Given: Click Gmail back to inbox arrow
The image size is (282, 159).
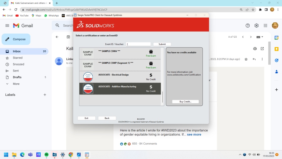Looking at the screenshot, I should click(x=57, y=37).
